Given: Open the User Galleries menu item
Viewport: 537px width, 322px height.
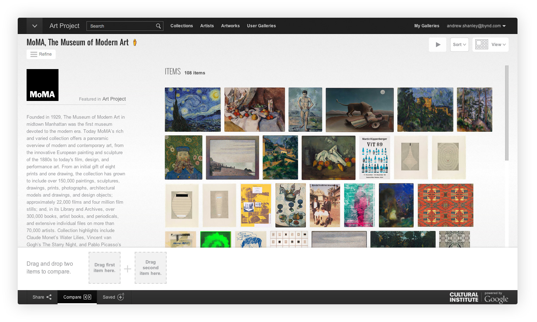Looking at the screenshot, I should click(261, 26).
